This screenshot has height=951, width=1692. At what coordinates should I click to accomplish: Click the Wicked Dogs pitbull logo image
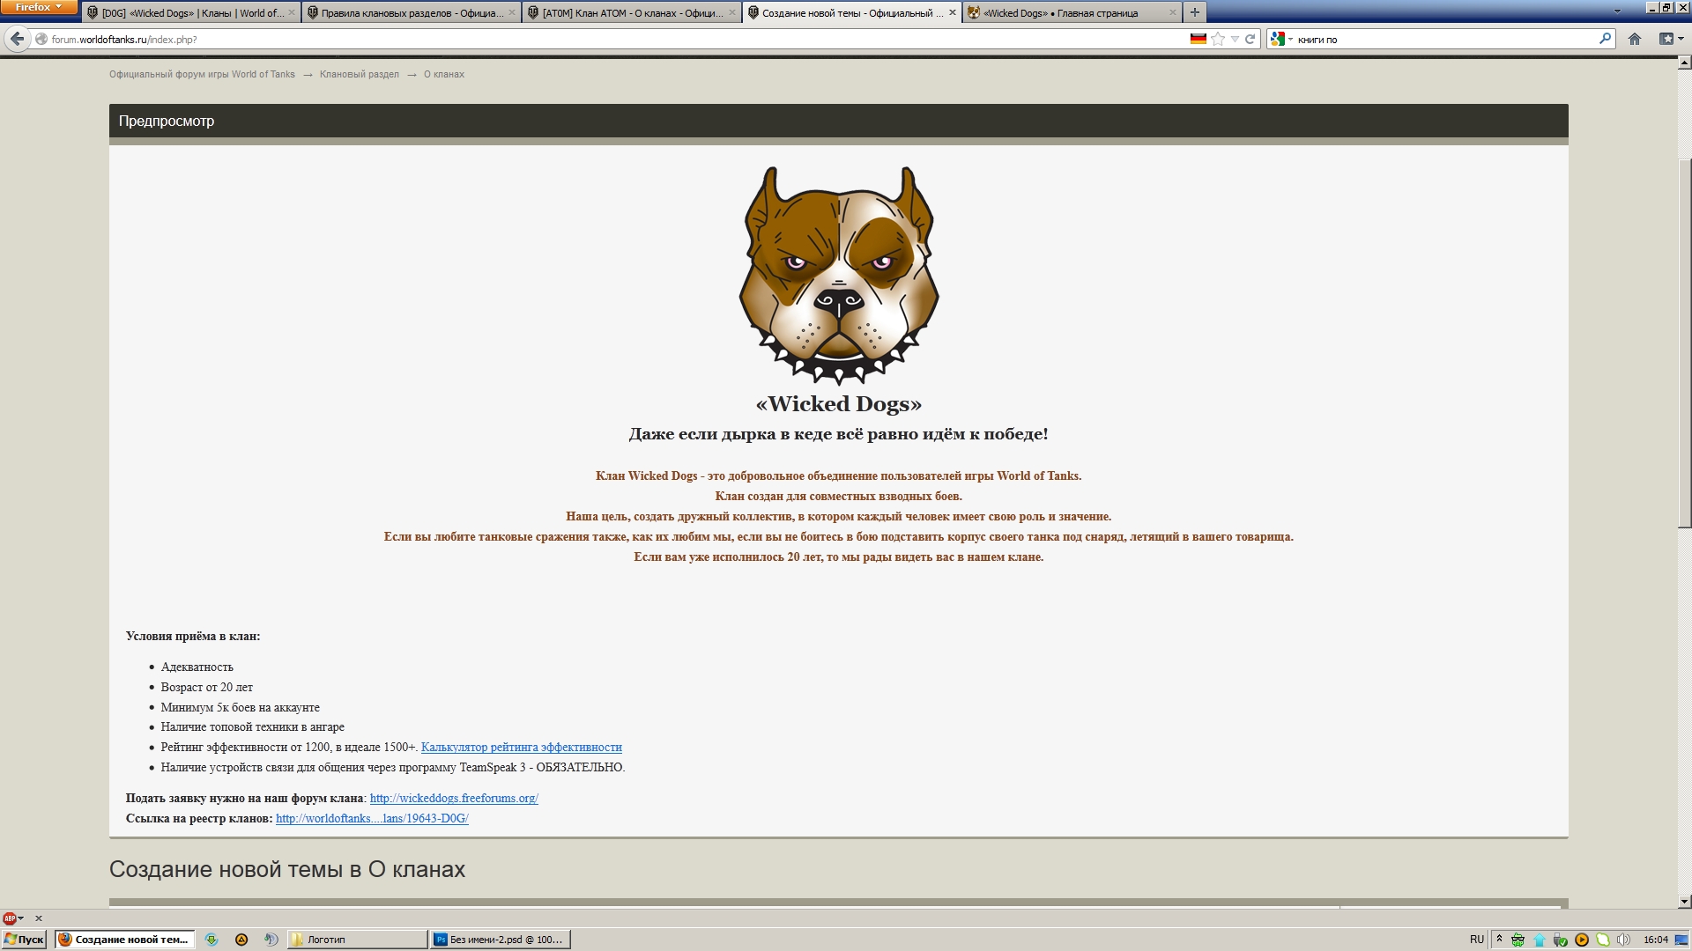[x=839, y=276]
